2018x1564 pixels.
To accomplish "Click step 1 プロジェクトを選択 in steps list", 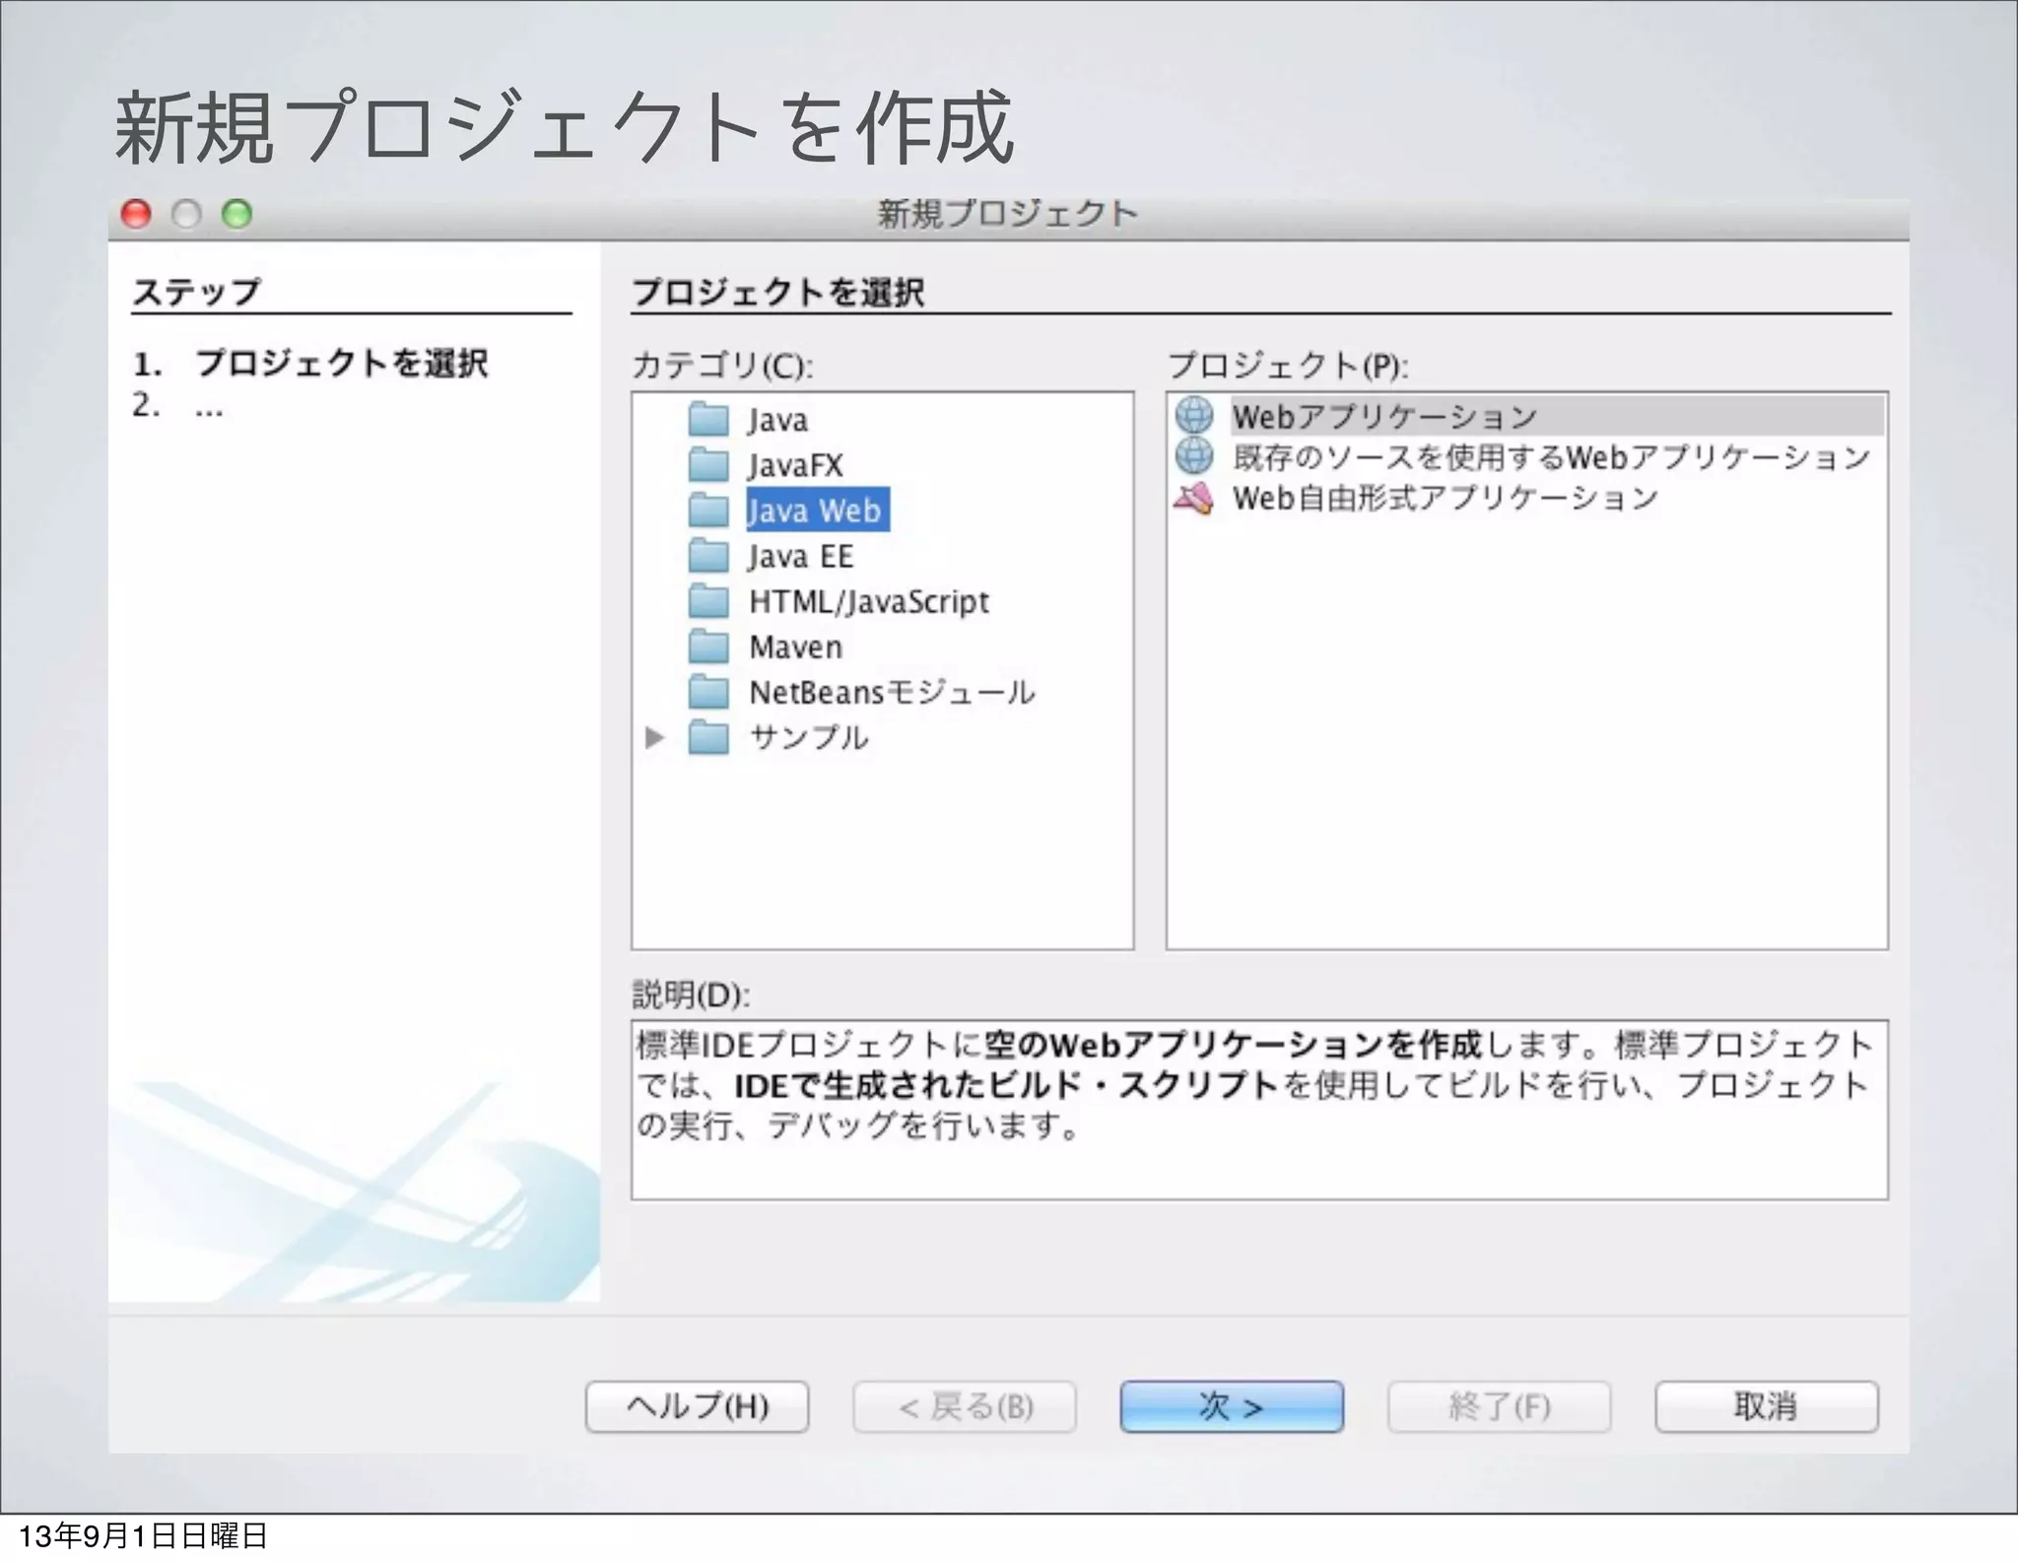I will point(341,363).
